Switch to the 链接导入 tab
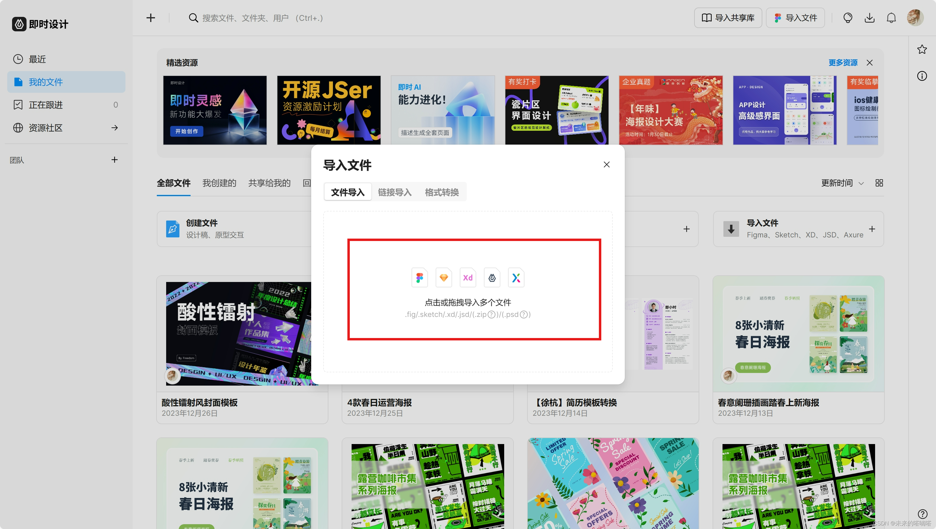The width and height of the screenshot is (936, 529). (x=394, y=192)
